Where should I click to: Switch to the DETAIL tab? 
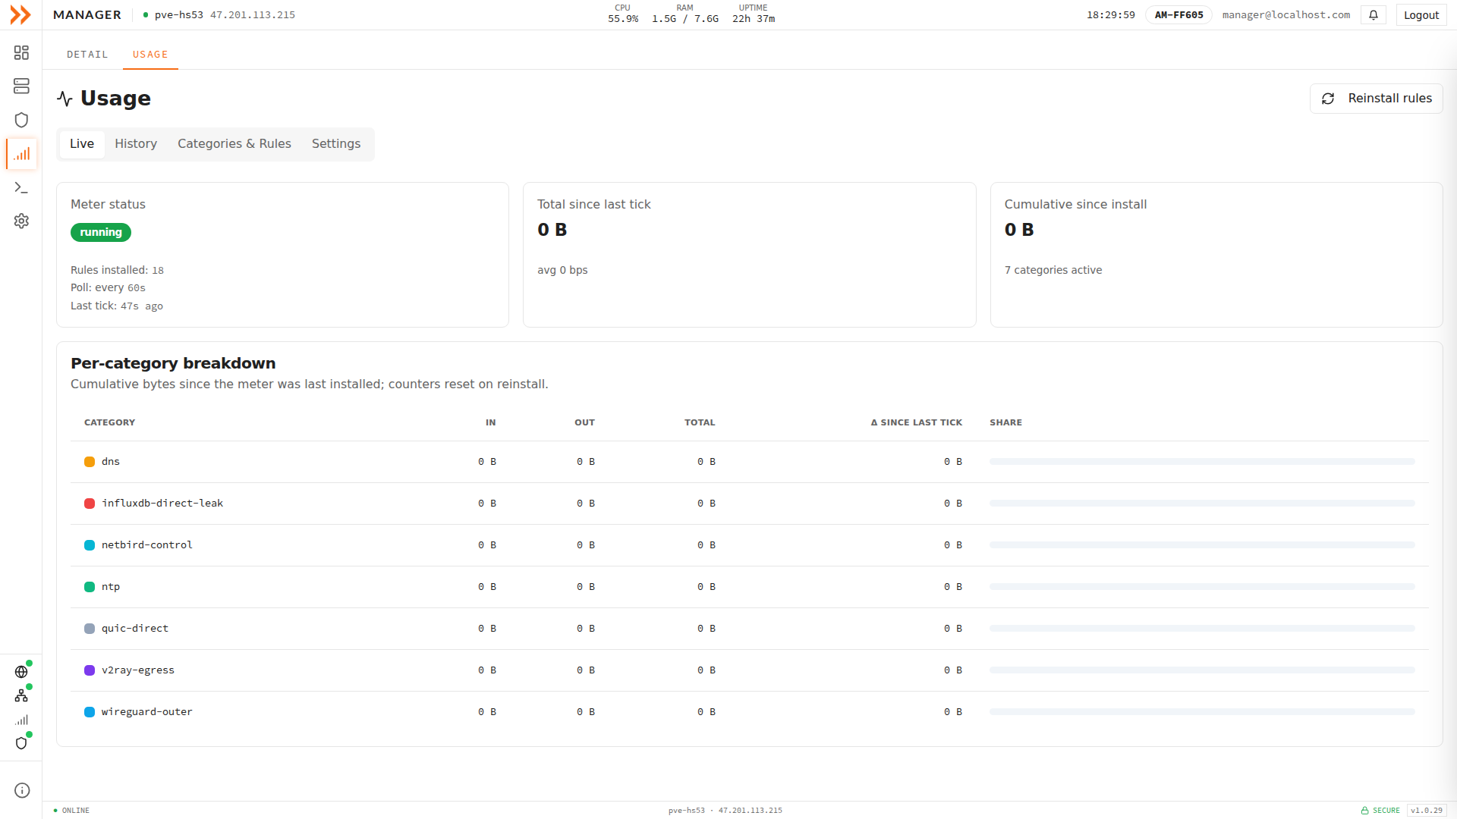point(87,55)
